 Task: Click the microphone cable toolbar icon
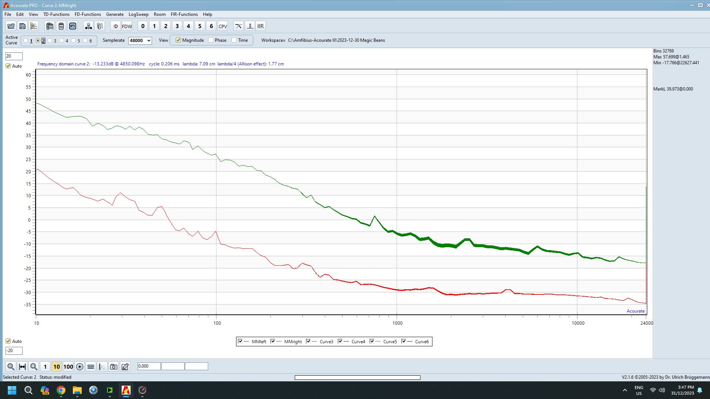pyautogui.click(x=99, y=26)
